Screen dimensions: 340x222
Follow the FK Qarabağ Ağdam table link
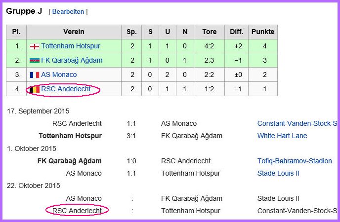72,60
